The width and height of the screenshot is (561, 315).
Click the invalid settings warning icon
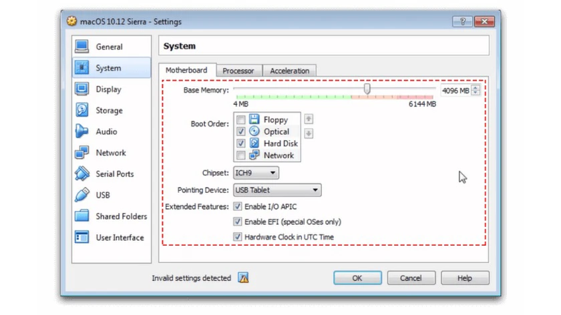pos(243,278)
